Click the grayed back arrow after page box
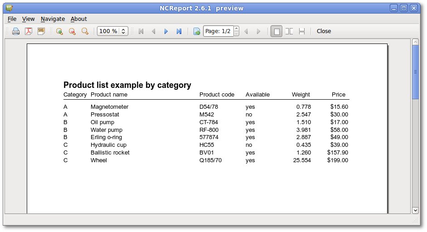Viewport: 427px width, 232px height. click(x=246, y=31)
